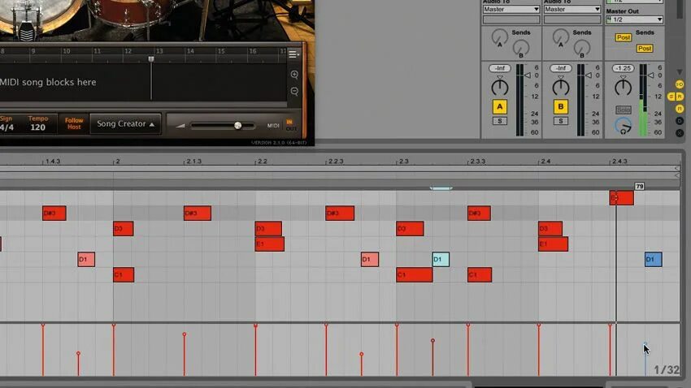Click the gray triangle above the I/O button
Viewport: 691px width, 388px height.
(680, 71)
